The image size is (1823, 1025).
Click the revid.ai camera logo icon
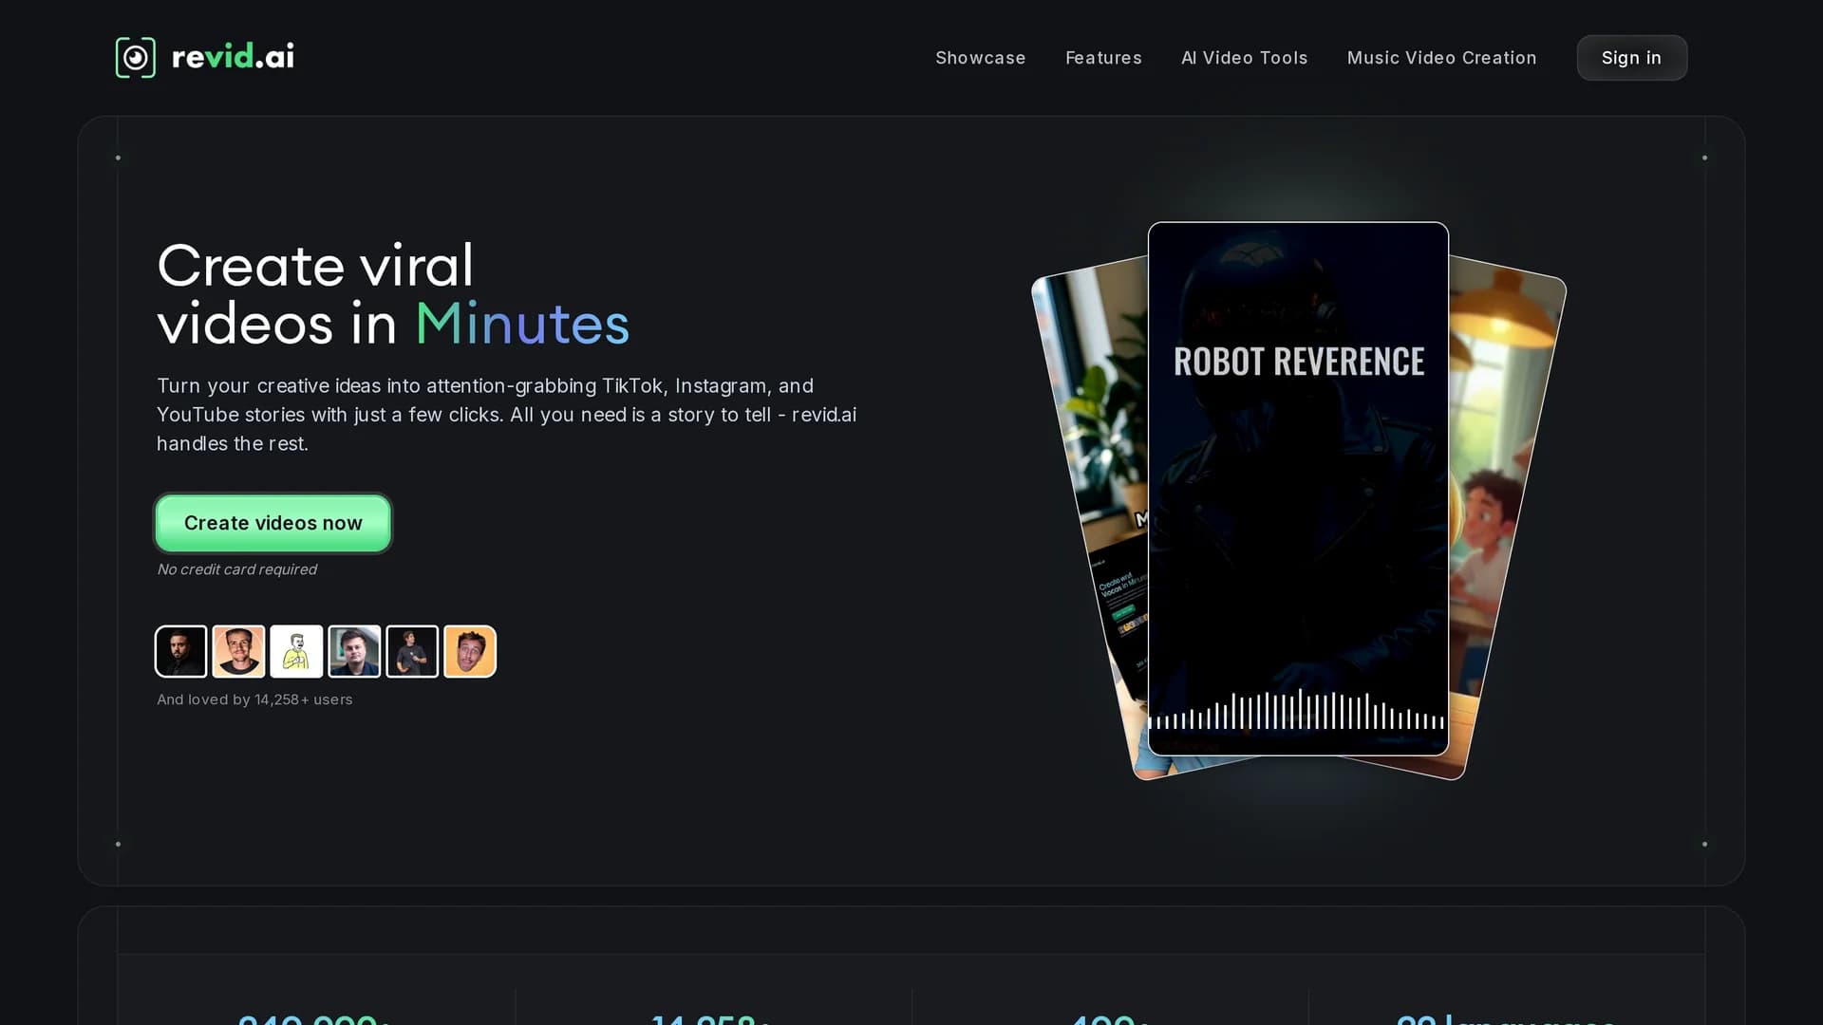[136, 58]
